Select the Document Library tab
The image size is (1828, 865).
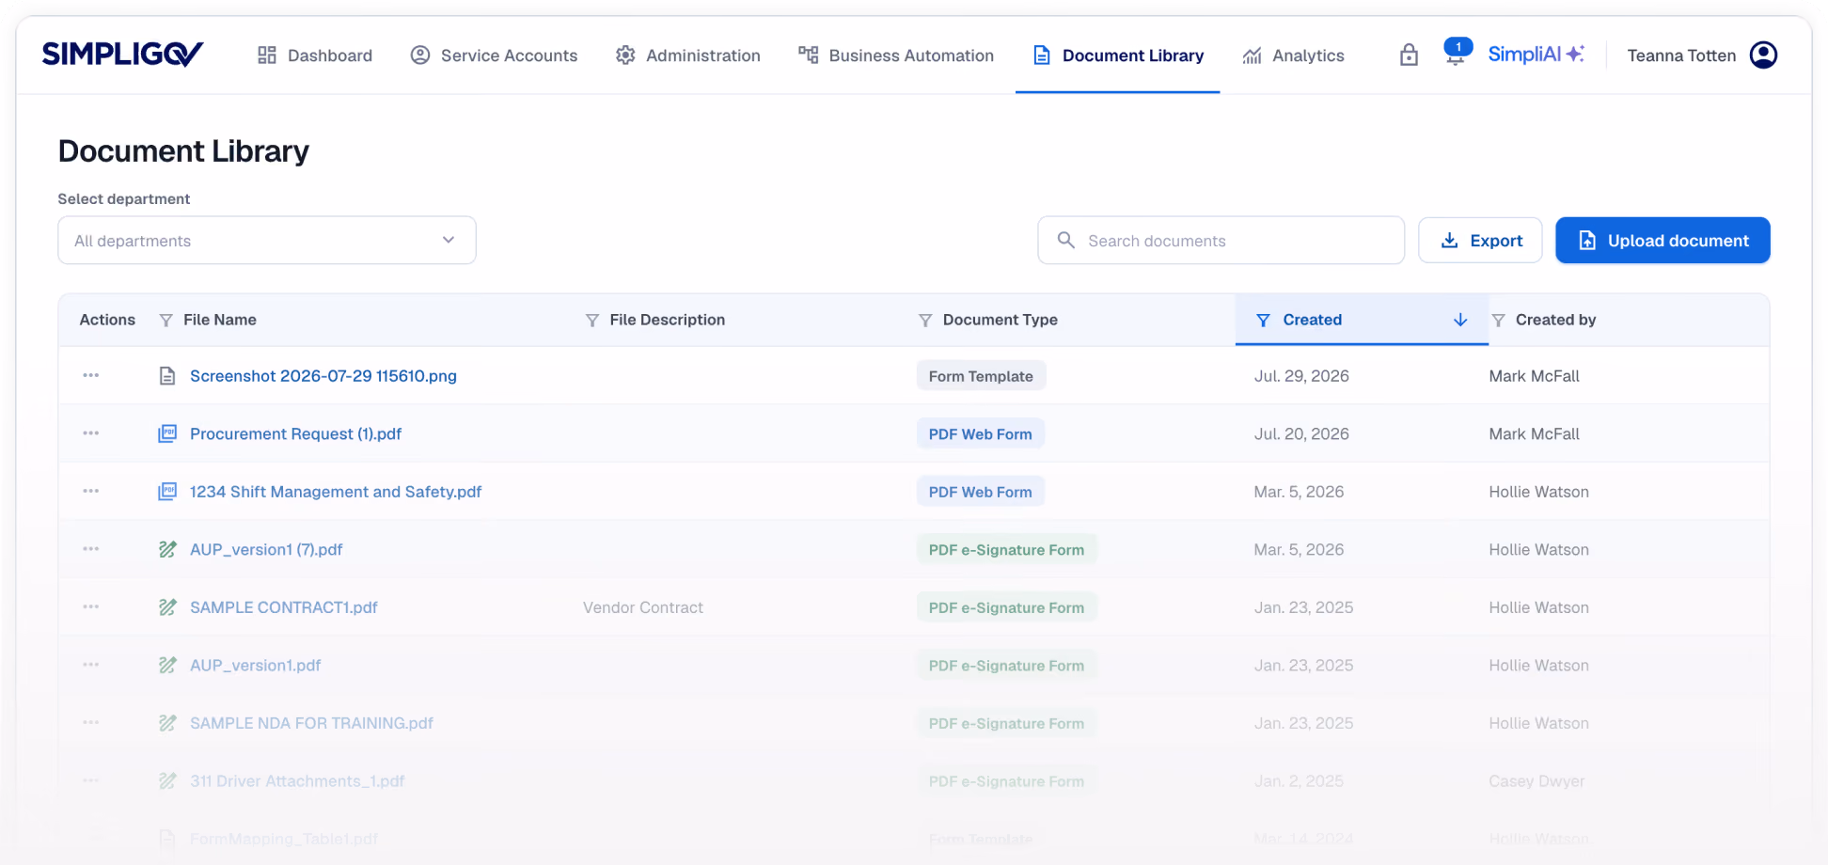pos(1117,55)
